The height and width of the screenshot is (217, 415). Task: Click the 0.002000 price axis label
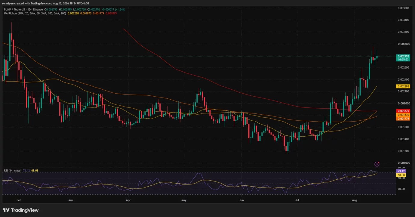point(403,104)
